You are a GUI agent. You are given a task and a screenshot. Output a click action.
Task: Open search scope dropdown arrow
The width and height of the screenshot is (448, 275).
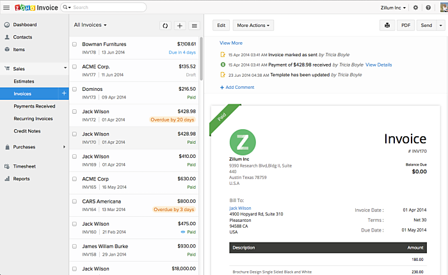[x=69, y=8]
